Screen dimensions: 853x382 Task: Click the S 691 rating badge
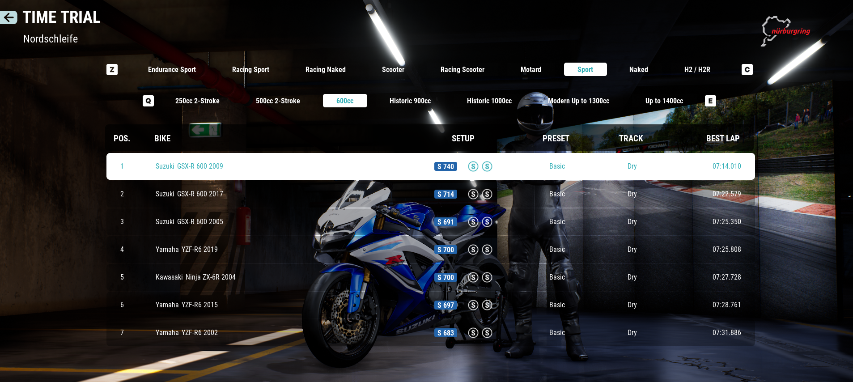tap(446, 222)
